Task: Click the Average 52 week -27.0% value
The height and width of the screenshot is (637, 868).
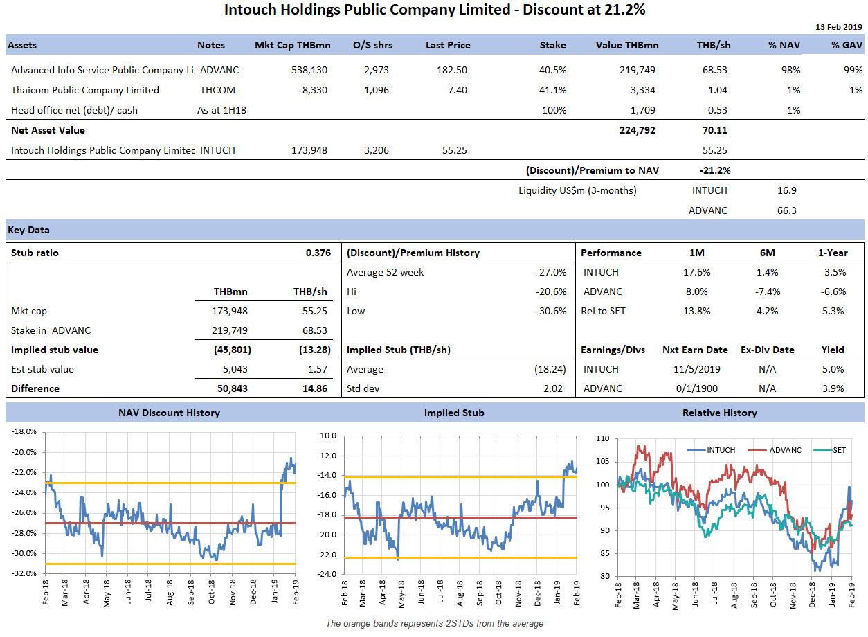Action: (551, 272)
